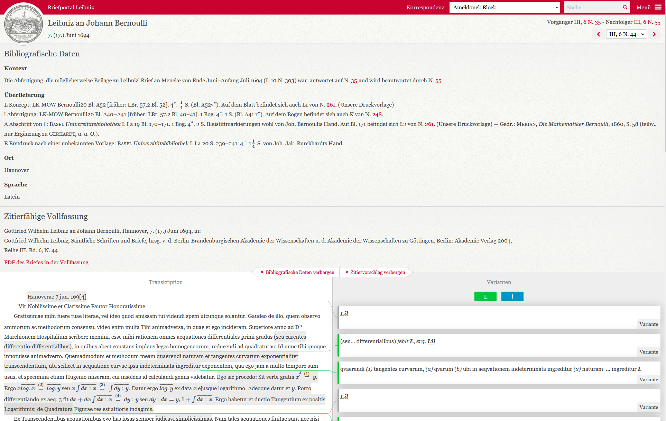This screenshot has height=421, width=666.
Task: Open the letter number dropdown III, 6 N. 44
Action: pyautogui.click(x=626, y=34)
